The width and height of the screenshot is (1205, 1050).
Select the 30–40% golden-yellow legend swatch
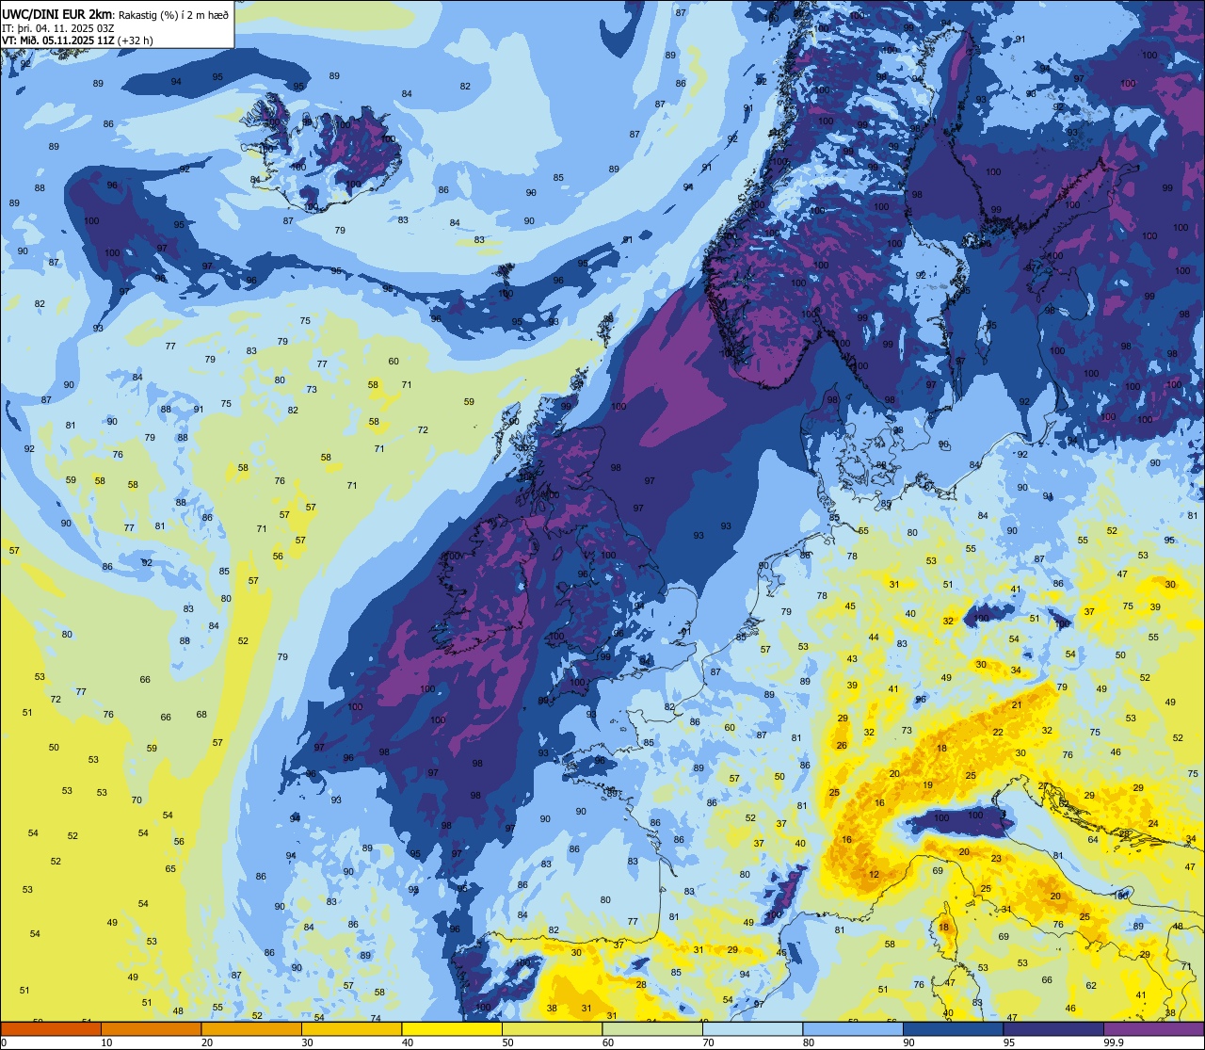[351, 1028]
